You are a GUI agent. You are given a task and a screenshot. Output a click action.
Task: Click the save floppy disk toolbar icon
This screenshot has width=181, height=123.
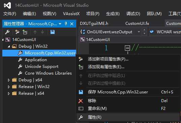(x=53, y=32)
